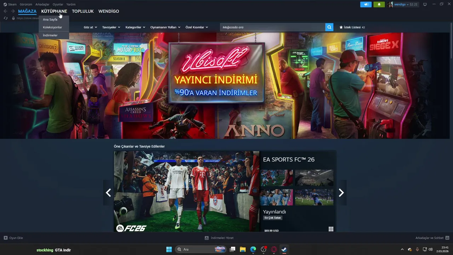The image size is (453, 255).
Task: Expand the Oynamanın Yolları dropdown
Action: (165, 27)
